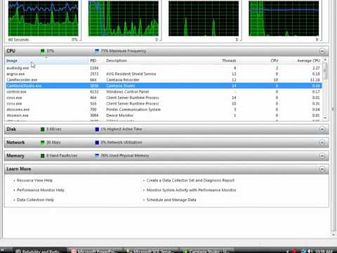This screenshot has height=253, width=337.
Task: Collapse the Learn More section with its round arrow button
Action: click(x=322, y=169)
